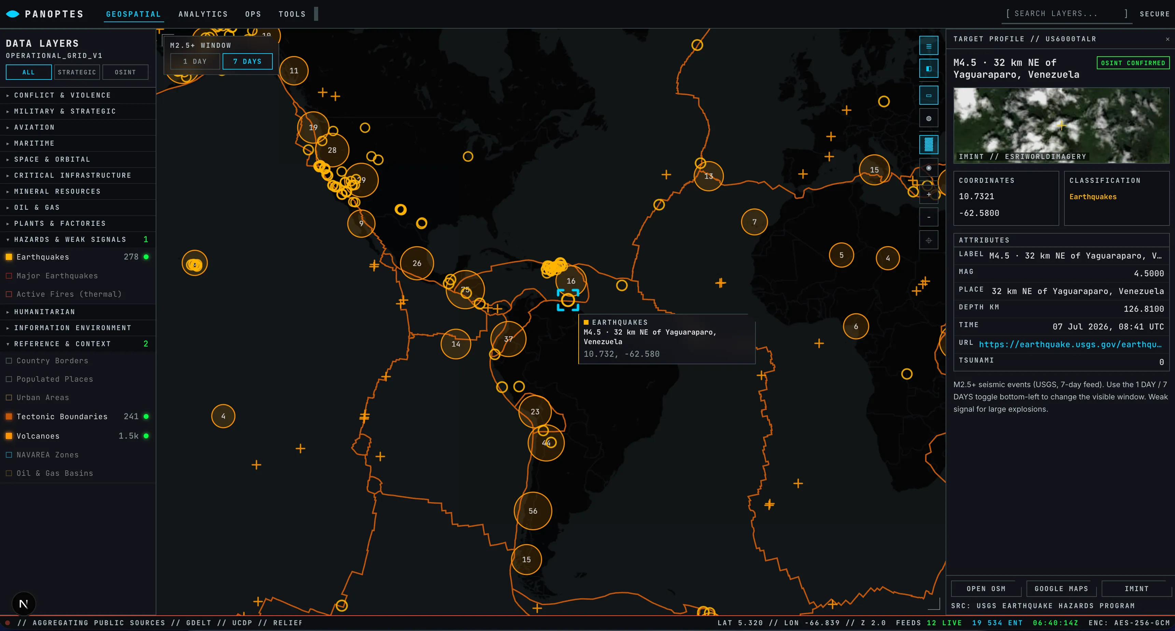The image size is (1175, 631).
Task: Click the dotted grid overlay icon
Action: pyautogui.click(x=928, y=144)
